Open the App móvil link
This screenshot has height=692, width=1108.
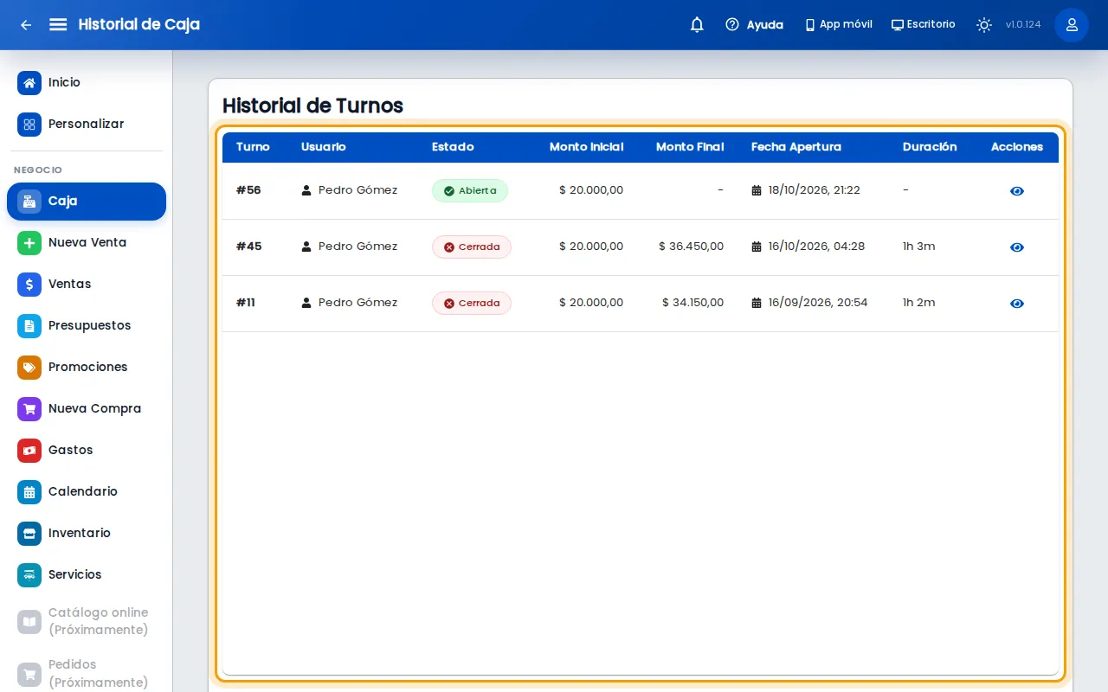click(x=839, y=25)
